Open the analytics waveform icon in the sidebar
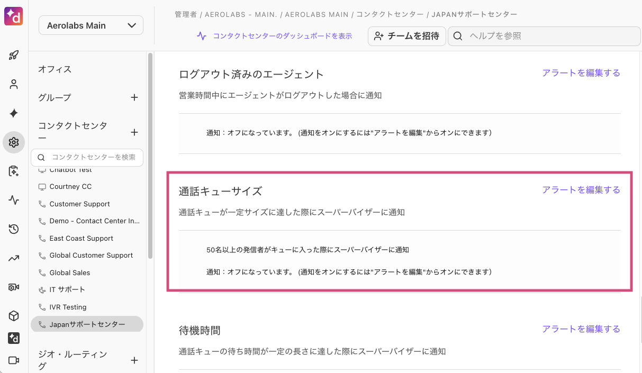Viewport: 642px width, 373px height. pos(13,200)
